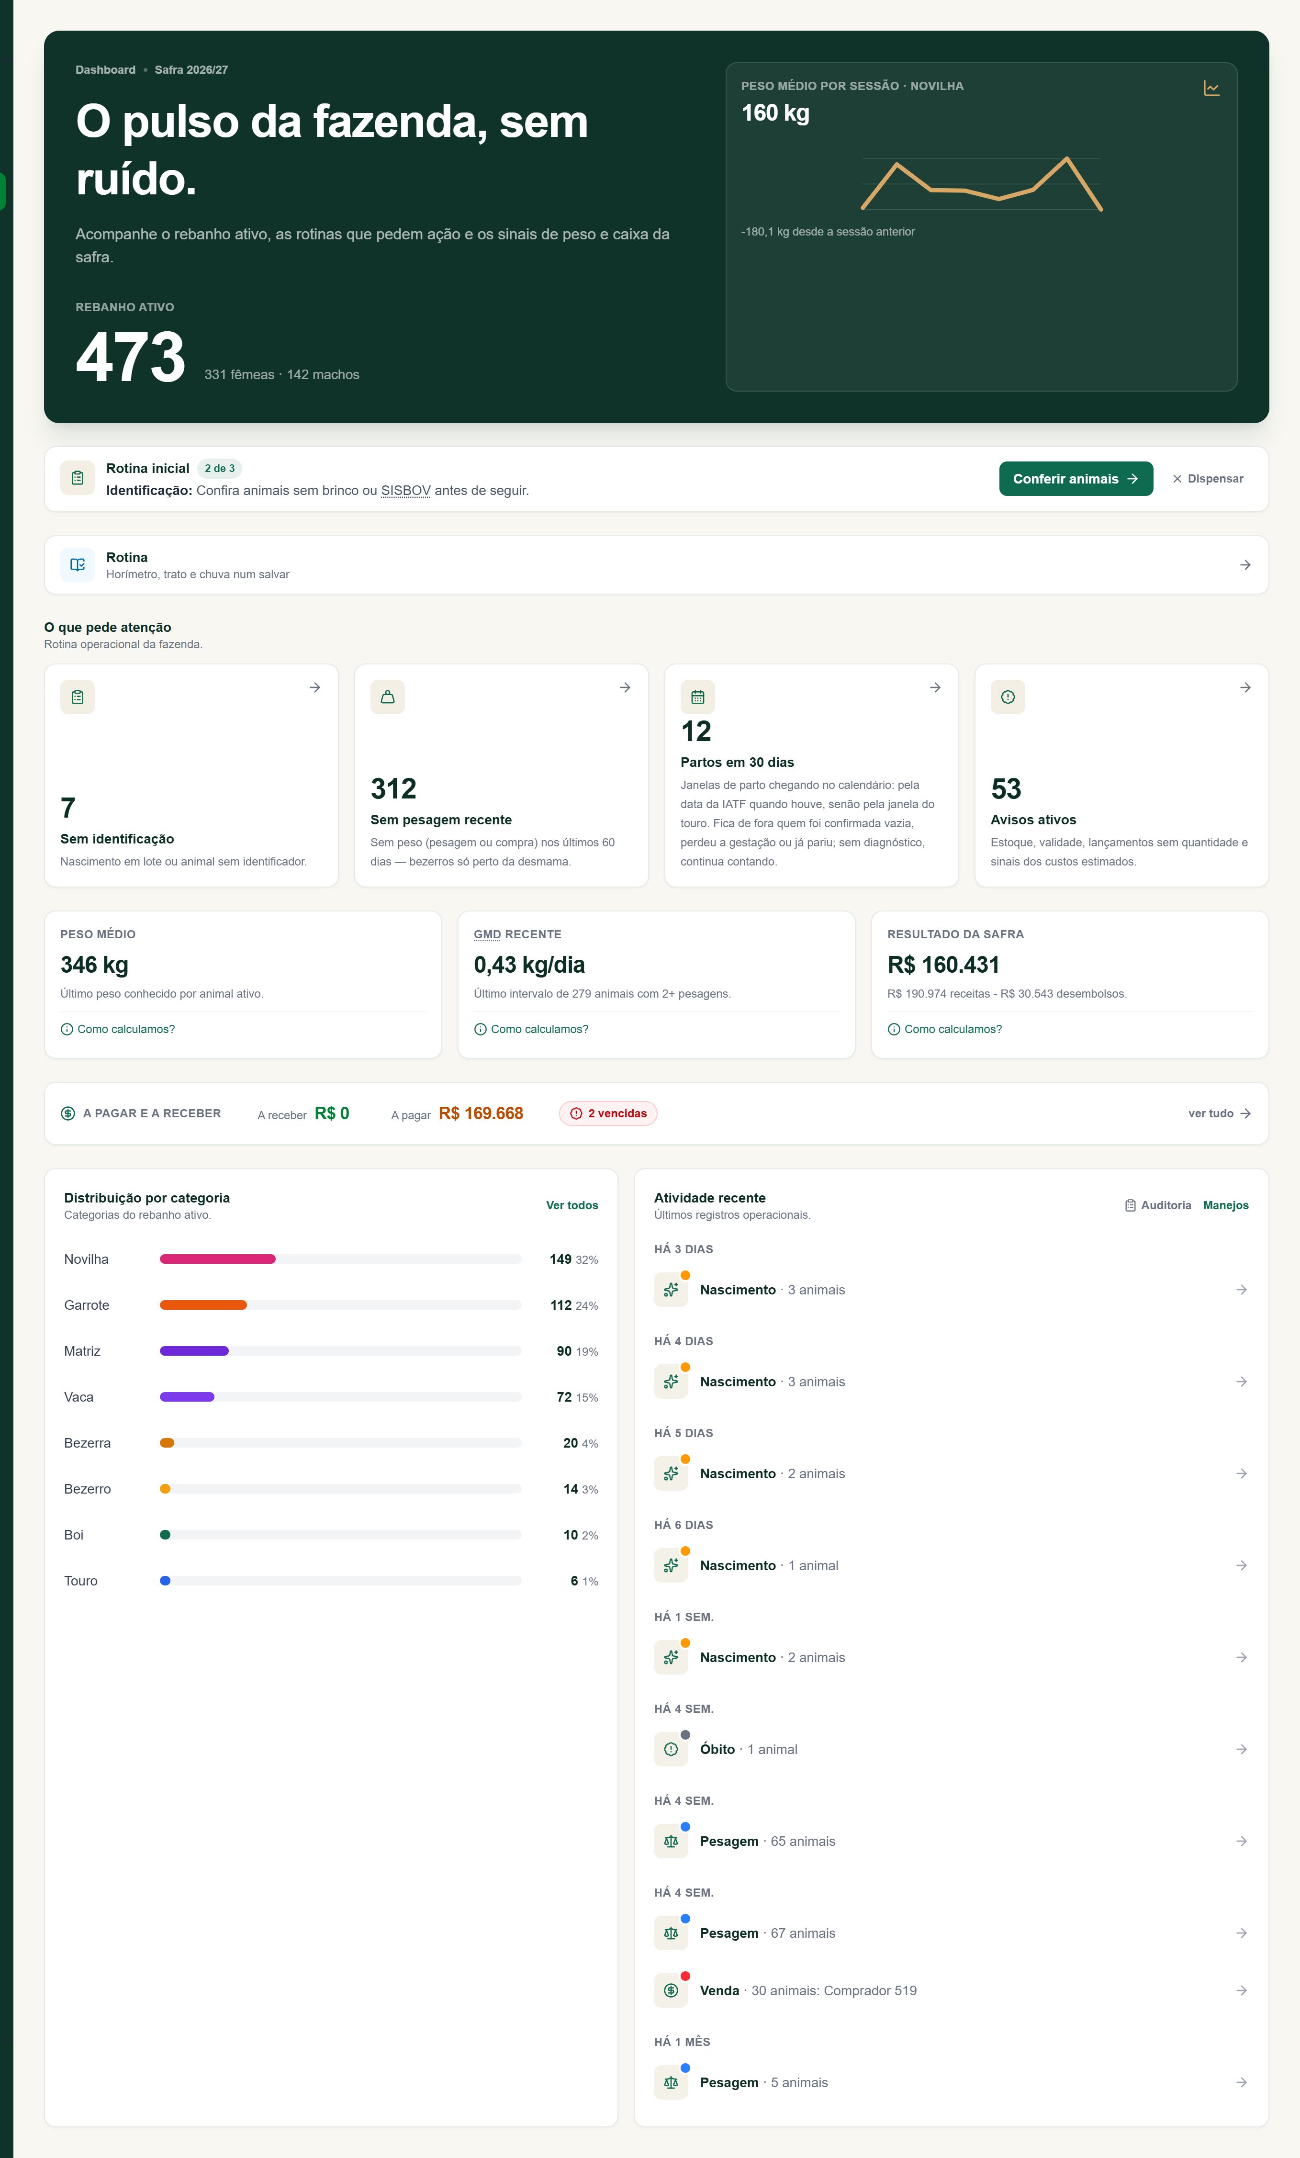Click the Pesagem 67 animais entry

[x=951, y=1933]
